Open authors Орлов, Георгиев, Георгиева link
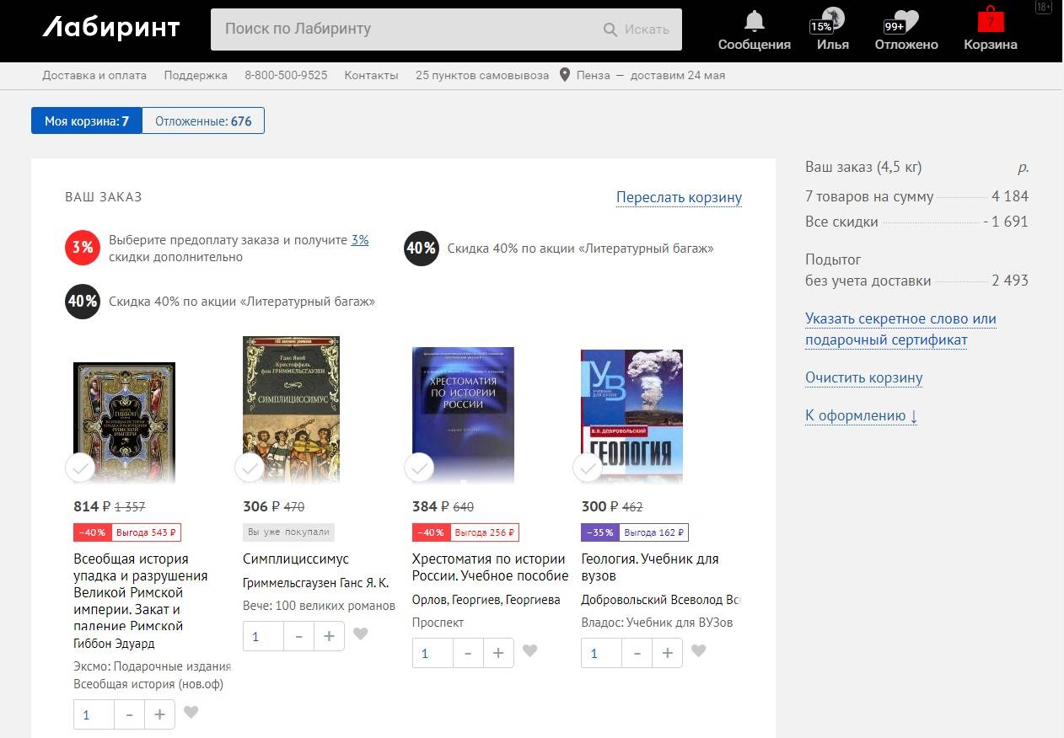Screen dimensions: 1064x738 486,600
